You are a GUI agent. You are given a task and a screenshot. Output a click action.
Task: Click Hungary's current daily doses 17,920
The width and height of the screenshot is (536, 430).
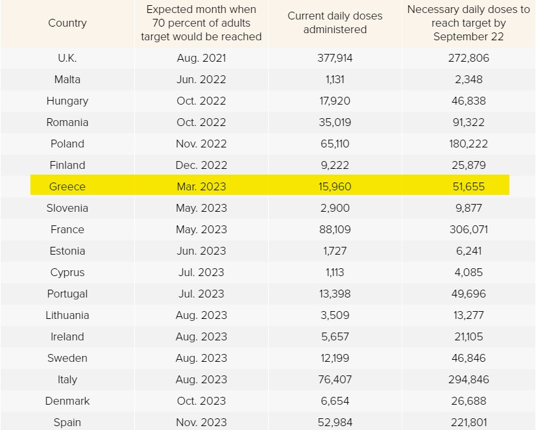coord(335,101)
